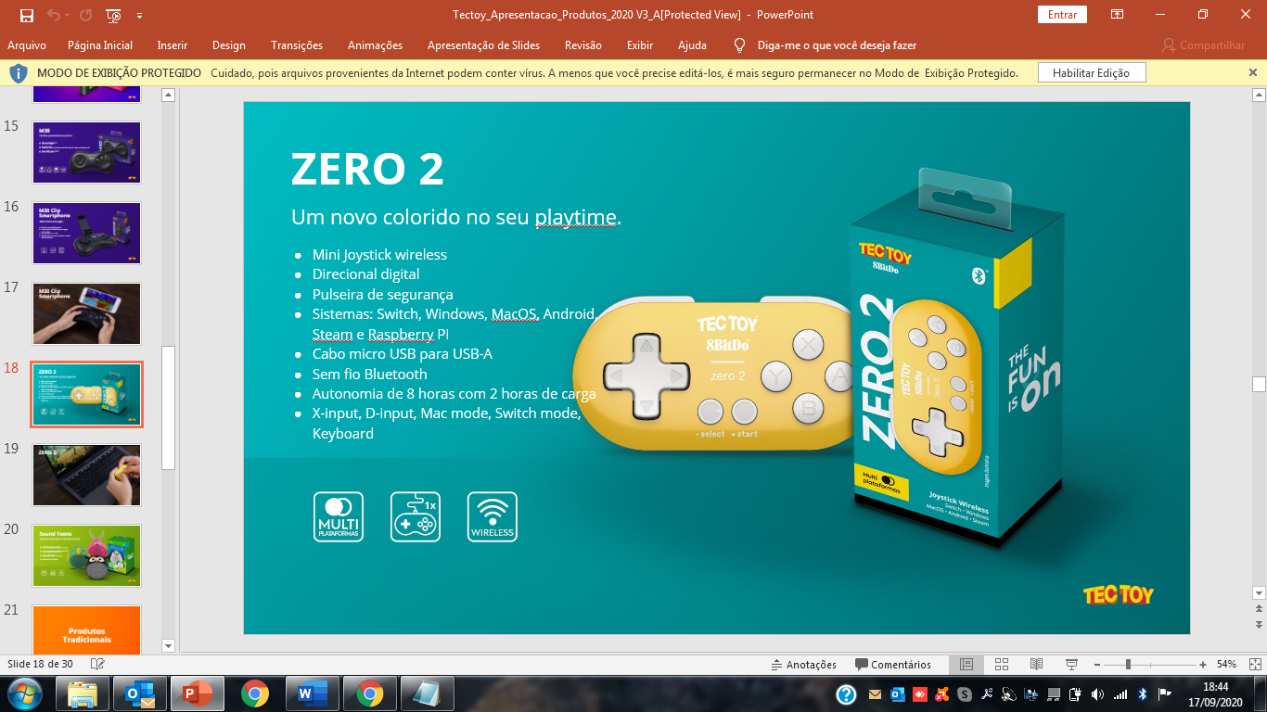Open the Arquivo tab
The height and width of the screenshot is (712, 1267).
click(27, 45)
